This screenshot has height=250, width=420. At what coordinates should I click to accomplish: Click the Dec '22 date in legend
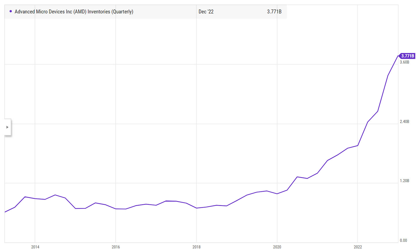(206, 12)
